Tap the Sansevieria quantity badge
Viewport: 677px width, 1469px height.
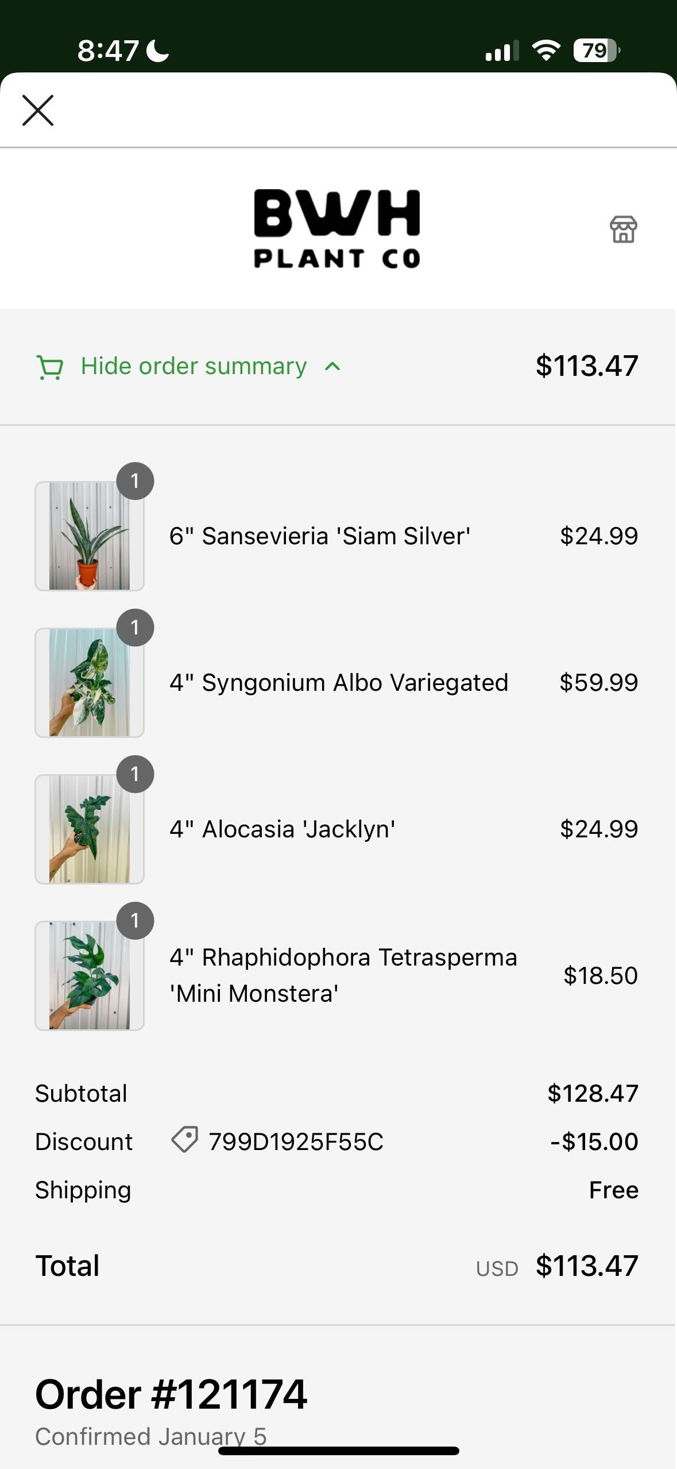click(135, 481)
